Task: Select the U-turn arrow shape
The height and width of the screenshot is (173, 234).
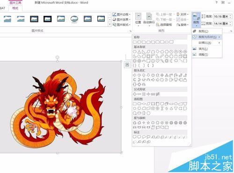Action: coord(176,75)
